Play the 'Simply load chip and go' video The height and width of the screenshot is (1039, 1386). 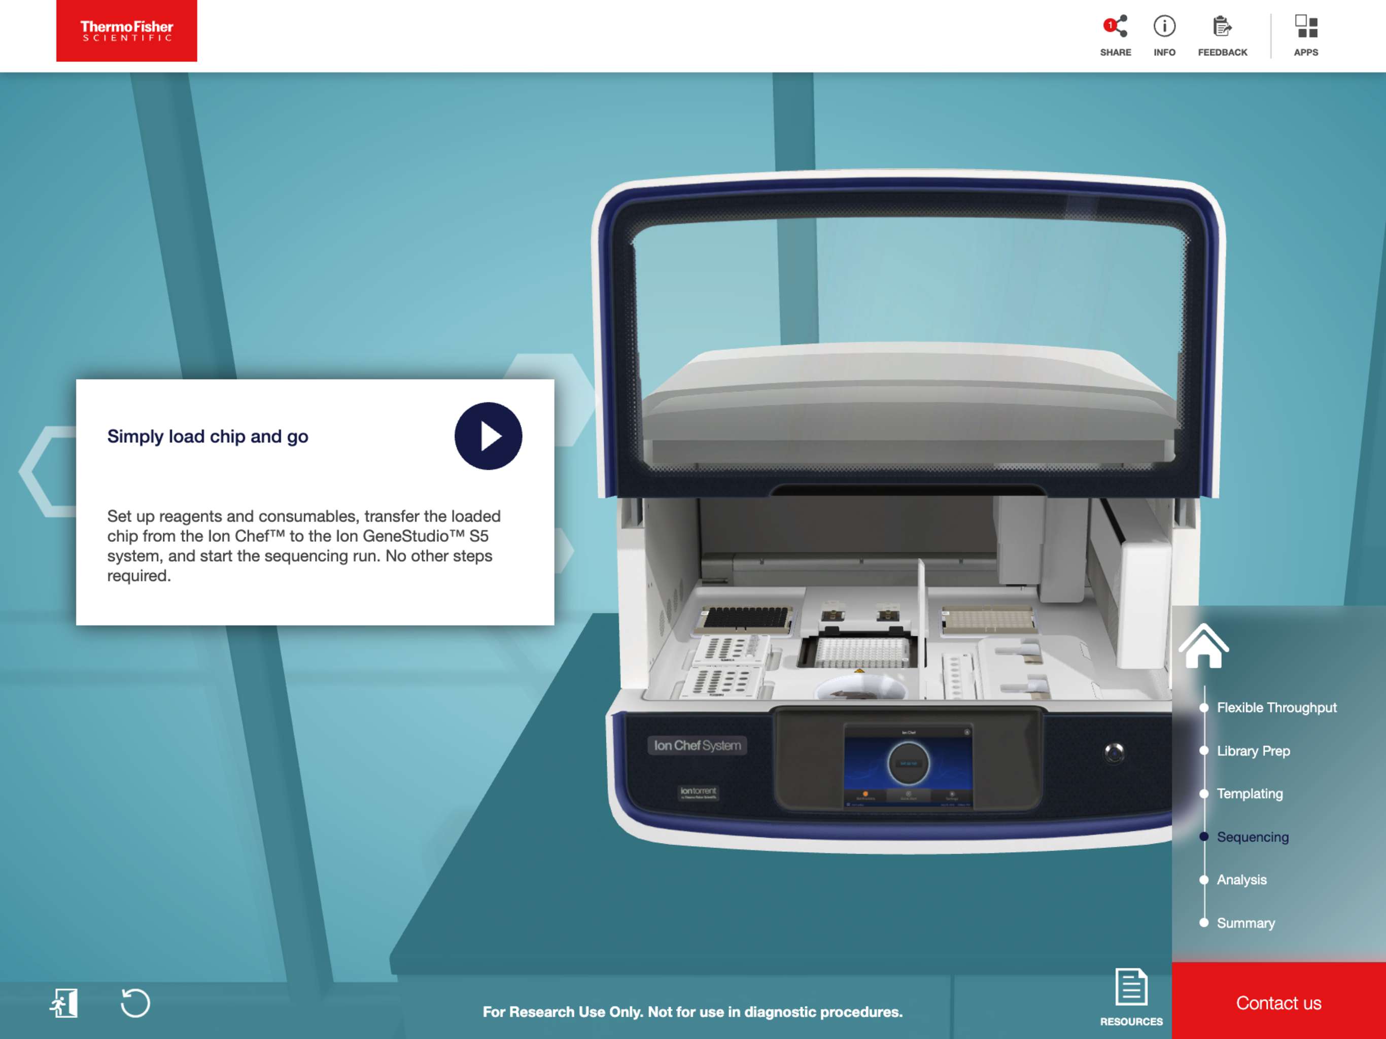tap(488, 436)
